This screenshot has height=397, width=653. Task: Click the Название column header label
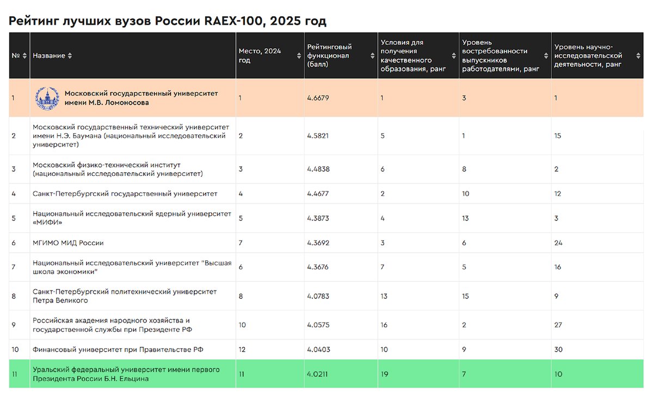[x=49, y=56]
